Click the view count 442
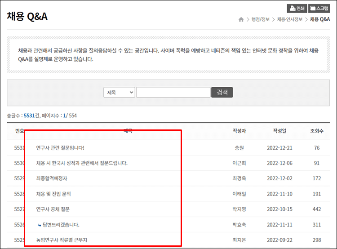 point(317,209)
